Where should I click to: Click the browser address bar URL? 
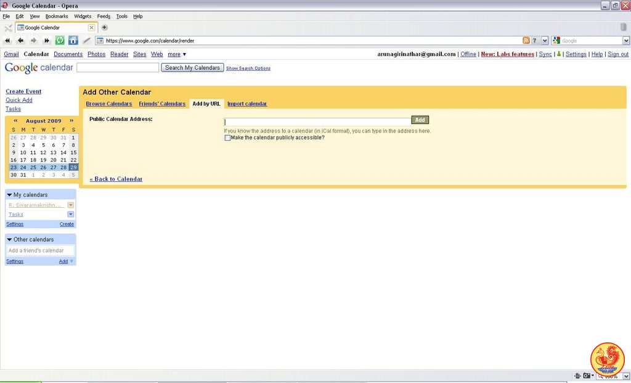coord(150,40)
